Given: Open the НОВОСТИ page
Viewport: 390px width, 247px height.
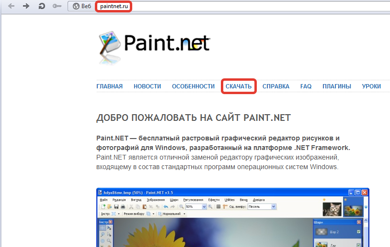Looking at the screenshot, I should [147, 86].
